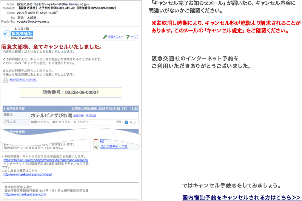Click the 阪急交通社 logo in email
The image size is (302, 201).
tap(18, 34)
